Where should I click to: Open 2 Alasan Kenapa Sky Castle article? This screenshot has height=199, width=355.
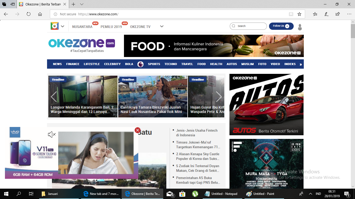point(198,156)
